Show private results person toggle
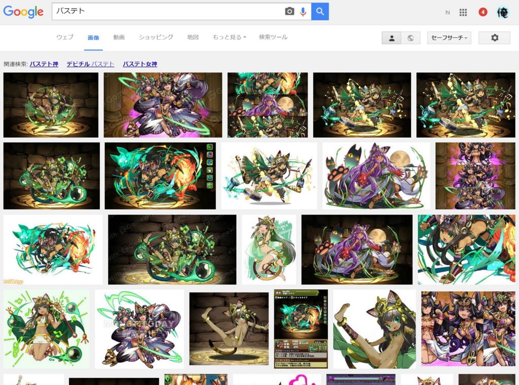This screenshot has width=519, height=385. click(392, 38)
